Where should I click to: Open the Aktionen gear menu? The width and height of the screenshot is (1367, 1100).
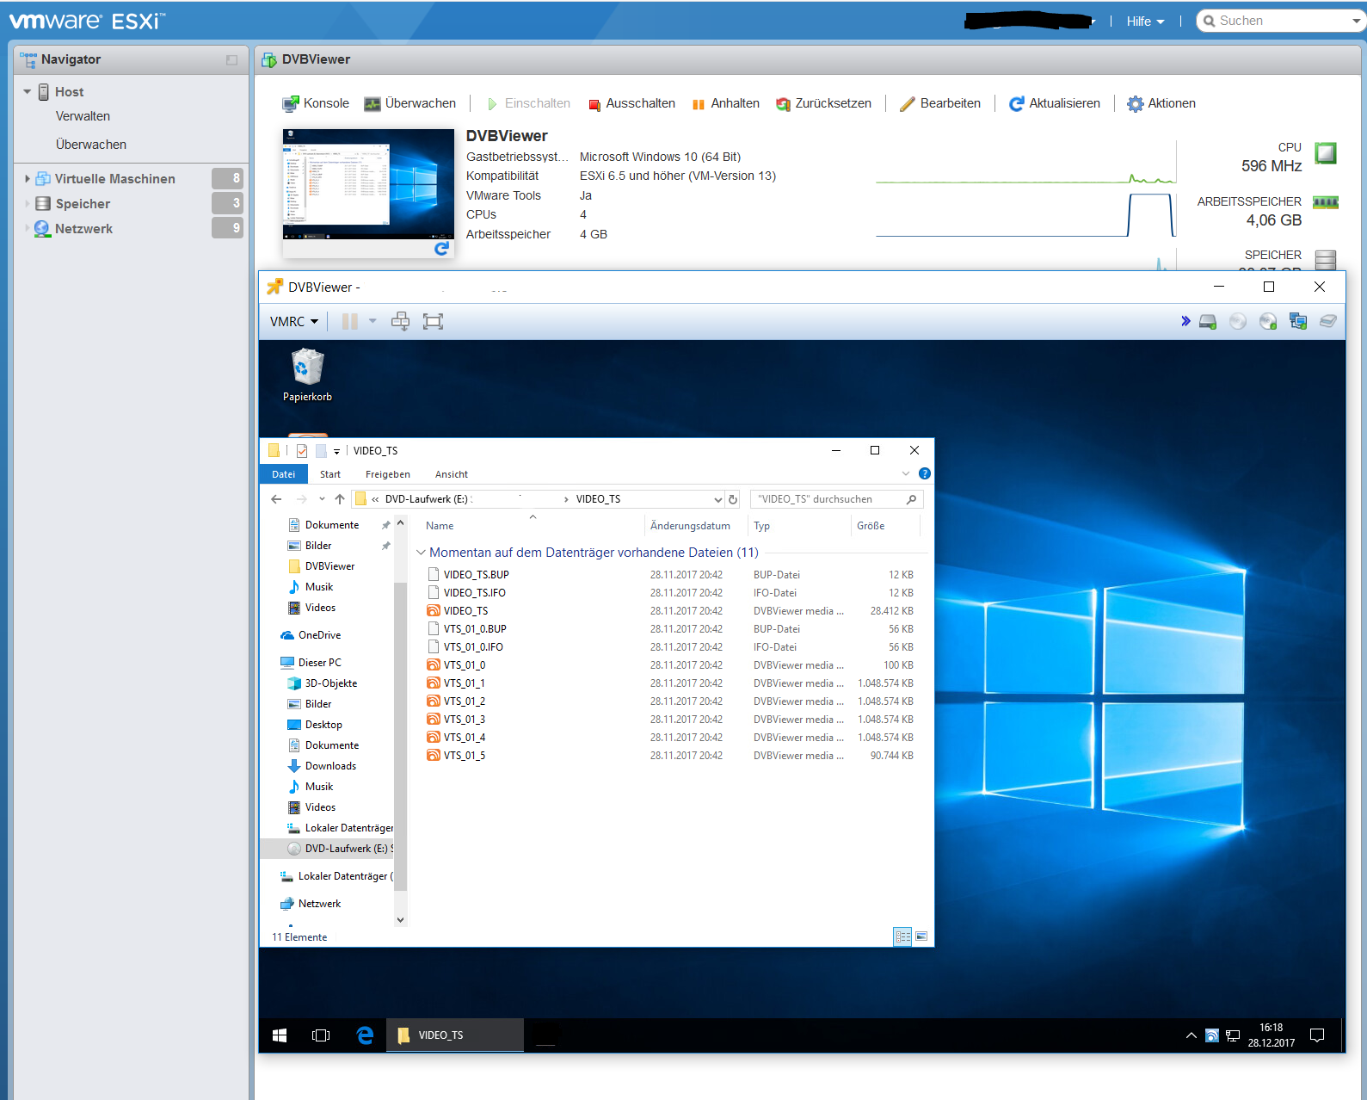(1161, 103)
